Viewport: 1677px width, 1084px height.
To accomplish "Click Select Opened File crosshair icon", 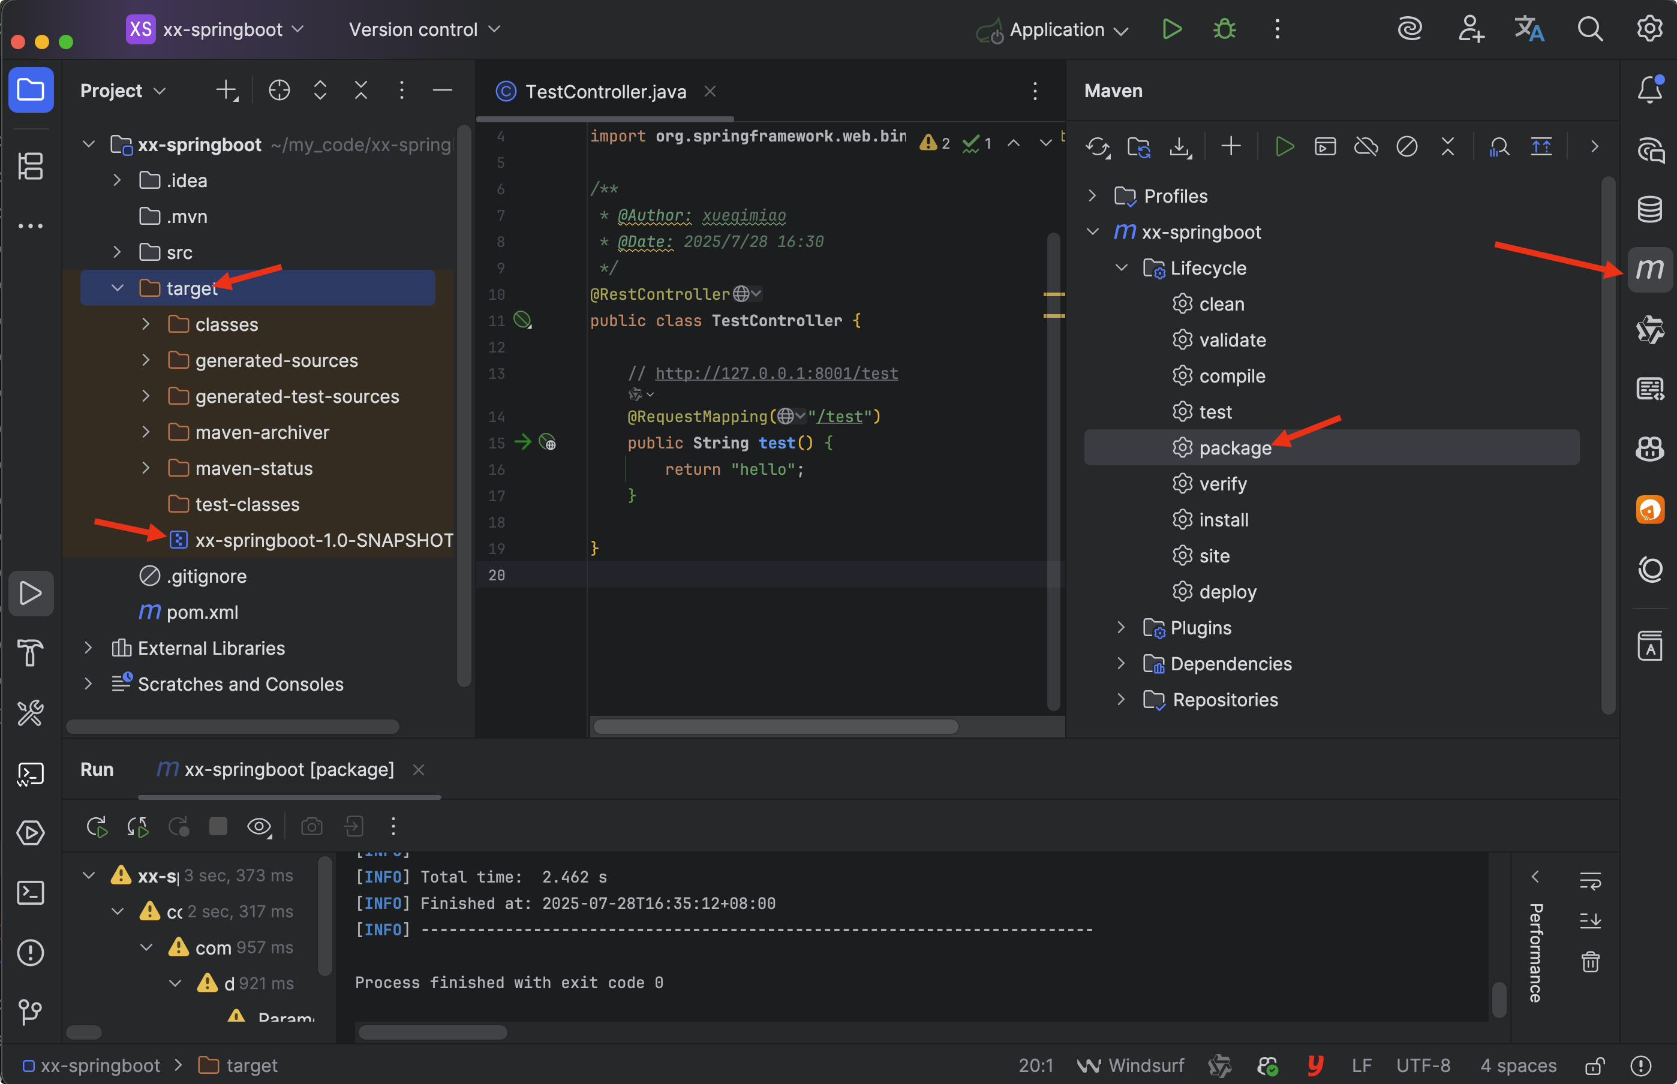I will tap(279, 90).
